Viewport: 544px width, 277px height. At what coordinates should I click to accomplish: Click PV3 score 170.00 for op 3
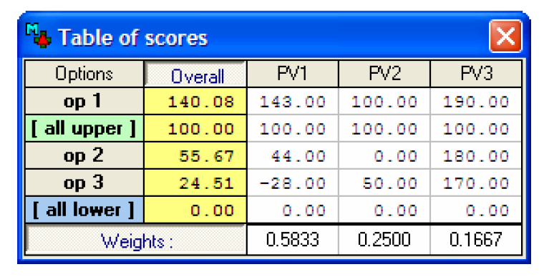pos(476,183)
